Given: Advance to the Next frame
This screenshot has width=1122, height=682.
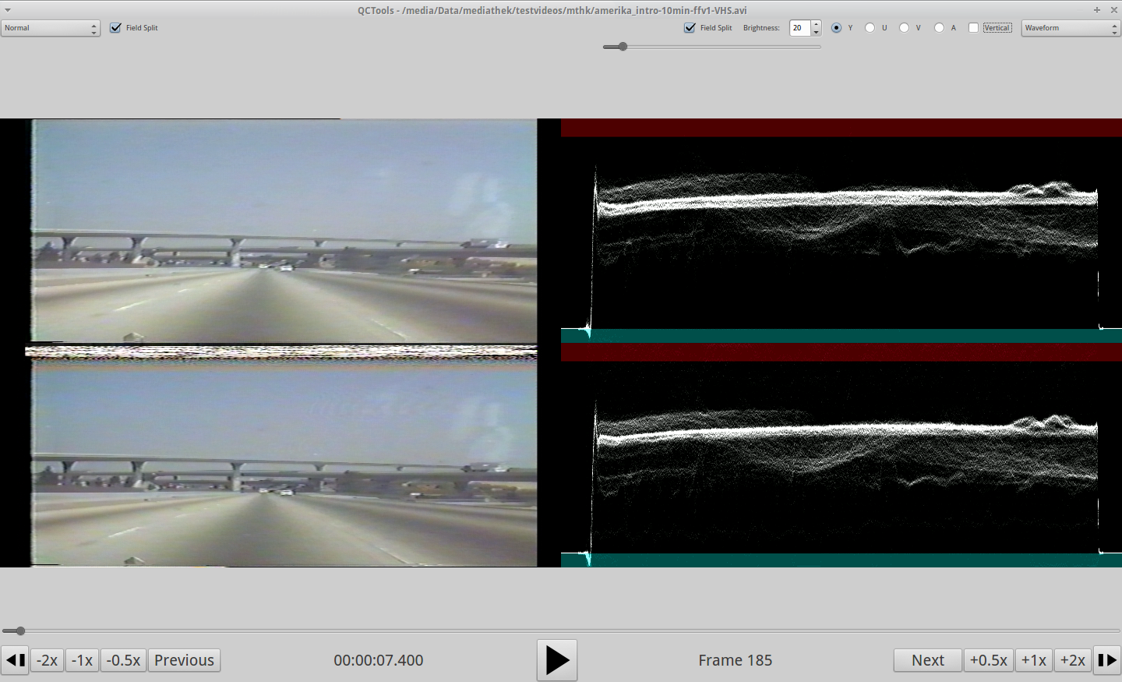Looking at the screenshot, I should pyautogui.click(x=927, y=660).
